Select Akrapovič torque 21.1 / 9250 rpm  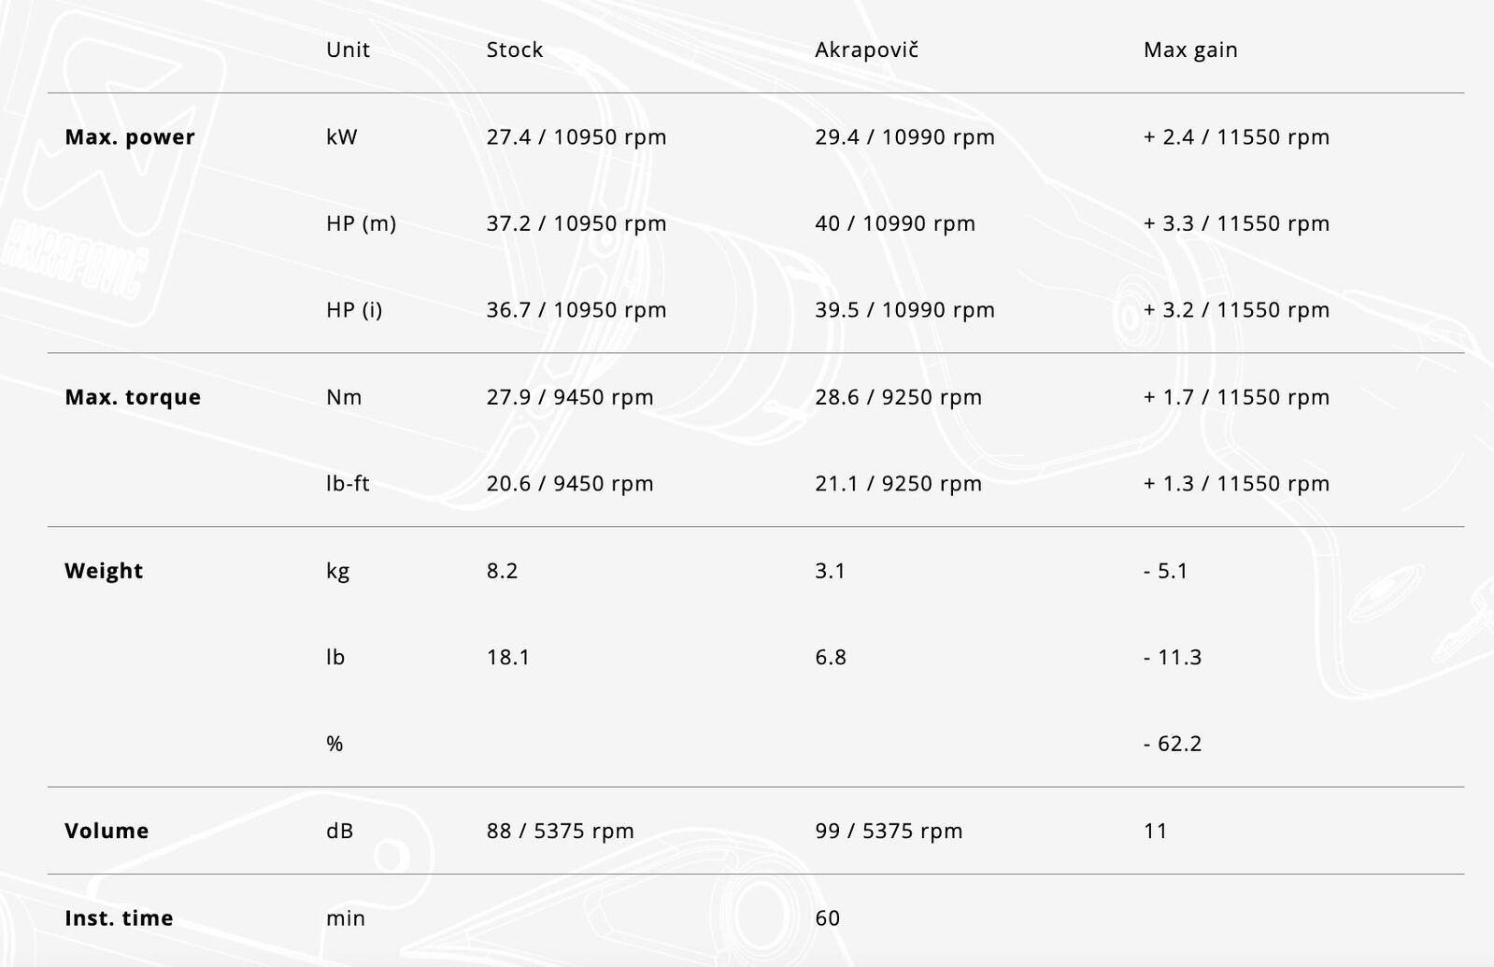(x=898, y=484)
